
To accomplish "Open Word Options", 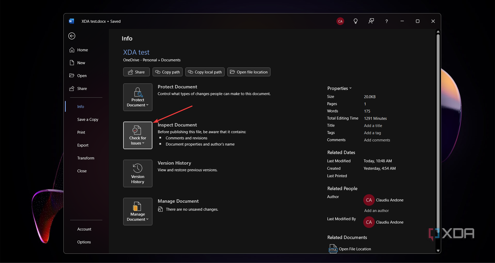I will pos(84,242).
